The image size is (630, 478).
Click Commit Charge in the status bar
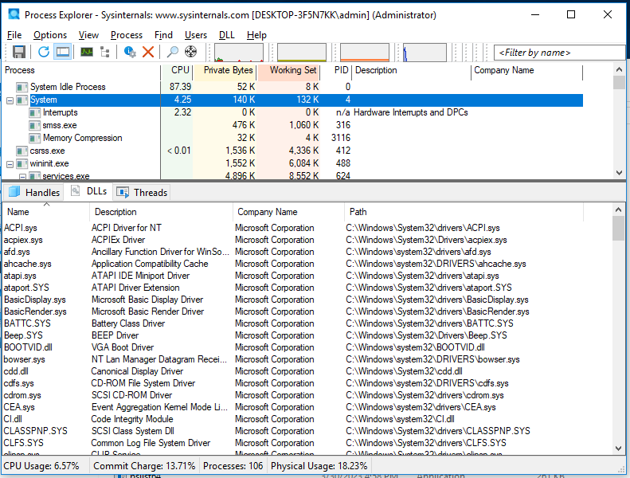click(x=144, y=466)
